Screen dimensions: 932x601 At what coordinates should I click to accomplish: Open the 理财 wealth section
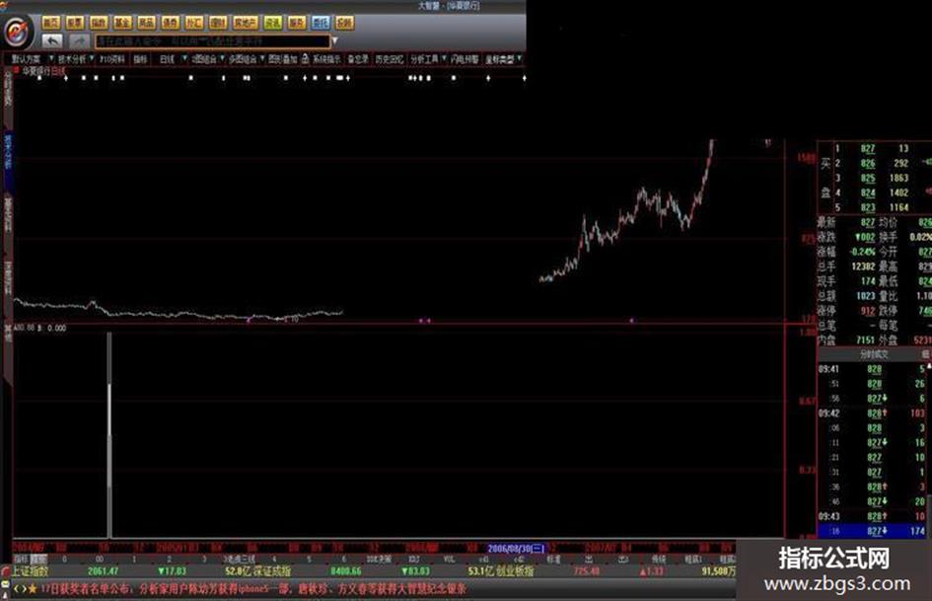click(218, 23)
